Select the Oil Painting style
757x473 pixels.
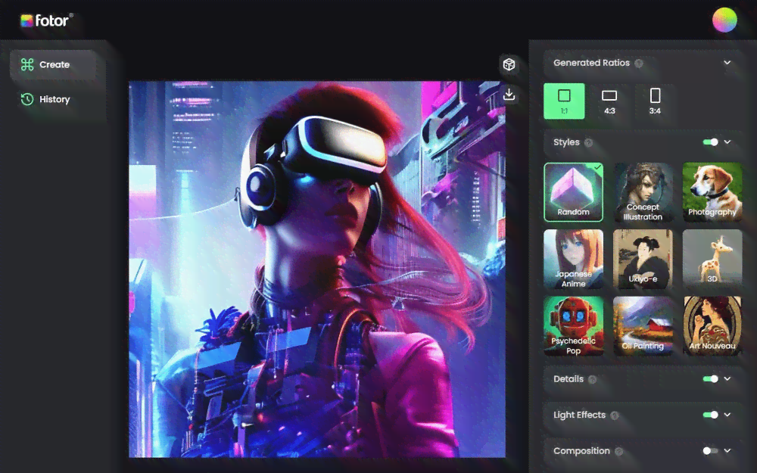[643, 326]
